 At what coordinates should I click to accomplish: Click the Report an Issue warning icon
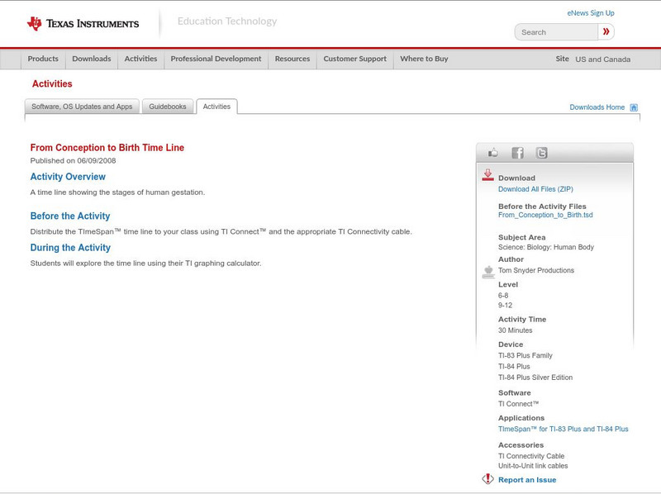[x=488, y=479]
